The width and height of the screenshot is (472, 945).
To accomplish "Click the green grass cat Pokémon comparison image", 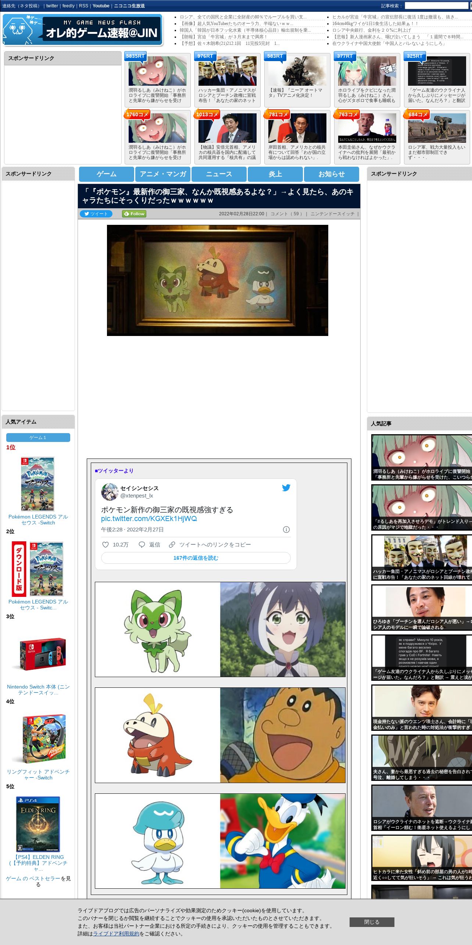I will [x=220, y=629].
